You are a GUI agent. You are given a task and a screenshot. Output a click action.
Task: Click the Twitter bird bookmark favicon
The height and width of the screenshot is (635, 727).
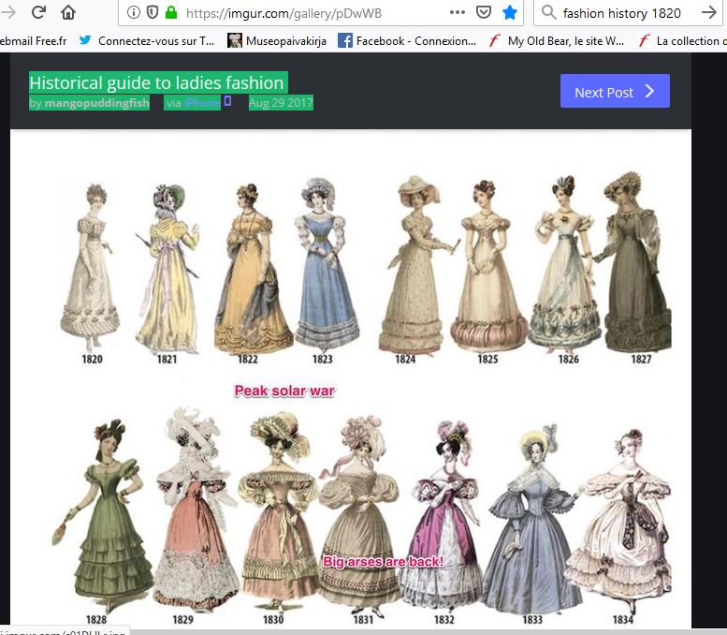(x=85, y=40)
